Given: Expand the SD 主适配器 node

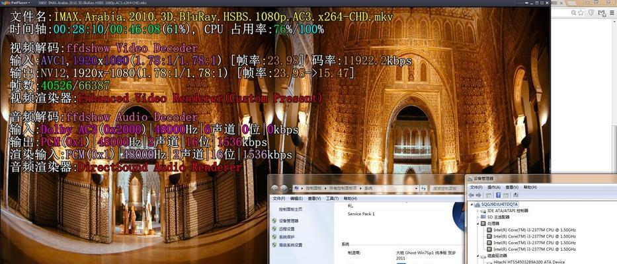Looking at the screenshot, I should [x=478, y=217].
